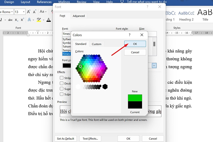213x142 pixels.
Task: Toggle subscript in the ribbon
Action: pyautogui.click(x=16, y=20)
